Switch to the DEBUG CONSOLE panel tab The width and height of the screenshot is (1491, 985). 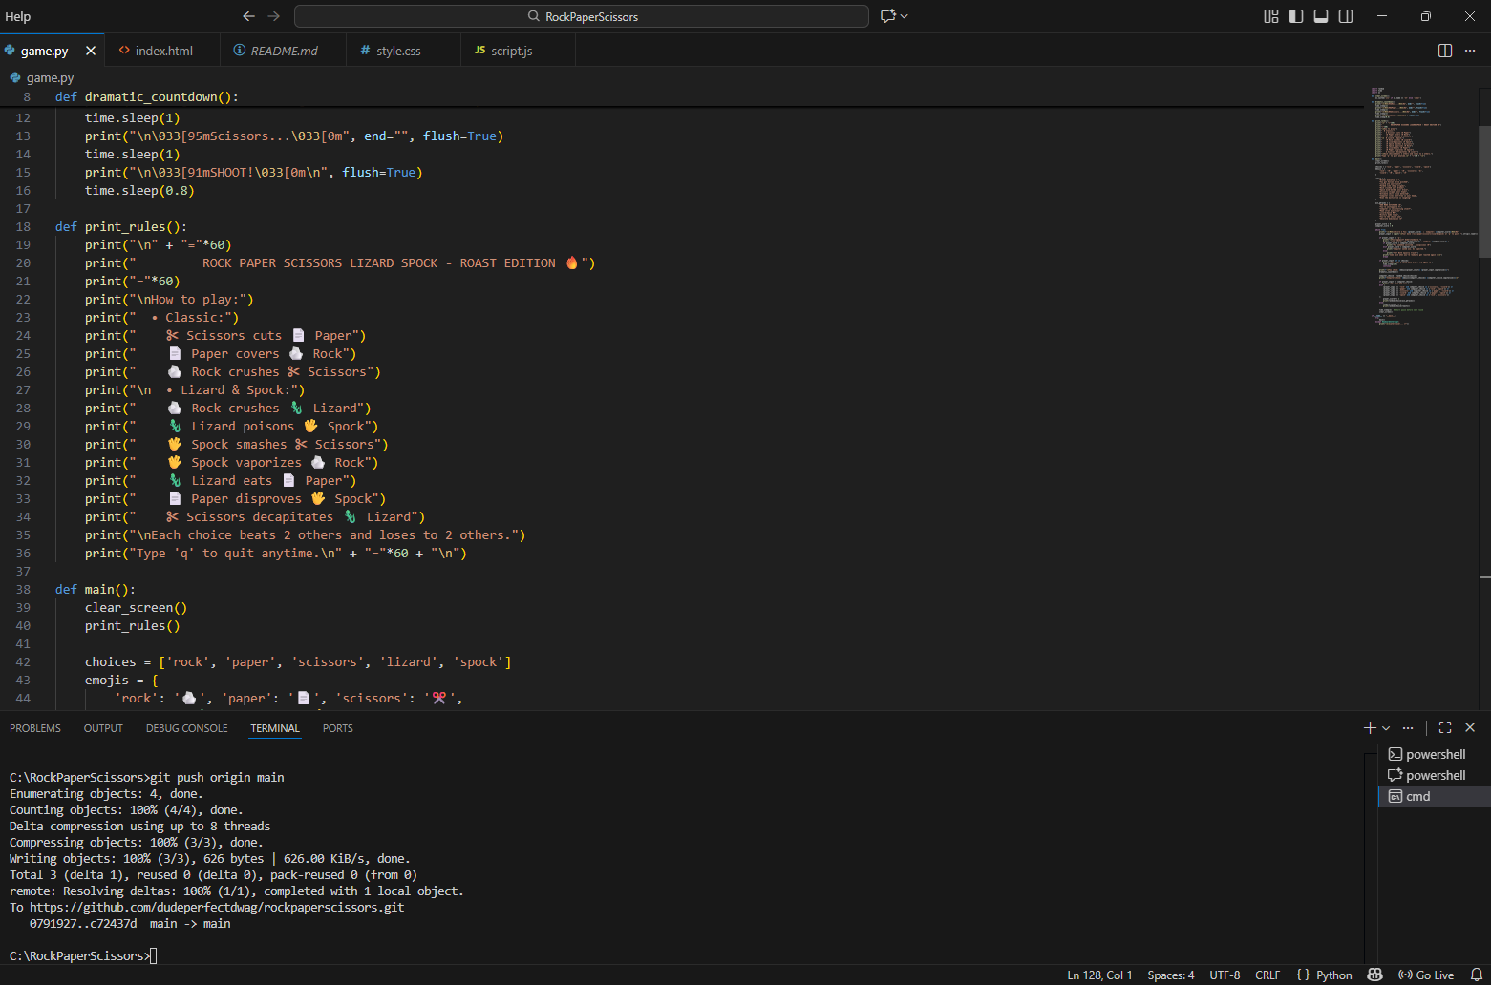point(186,728)
